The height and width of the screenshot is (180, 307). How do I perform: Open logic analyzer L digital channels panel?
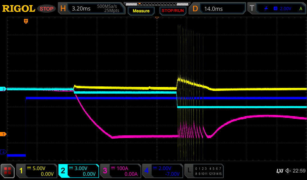204,171
